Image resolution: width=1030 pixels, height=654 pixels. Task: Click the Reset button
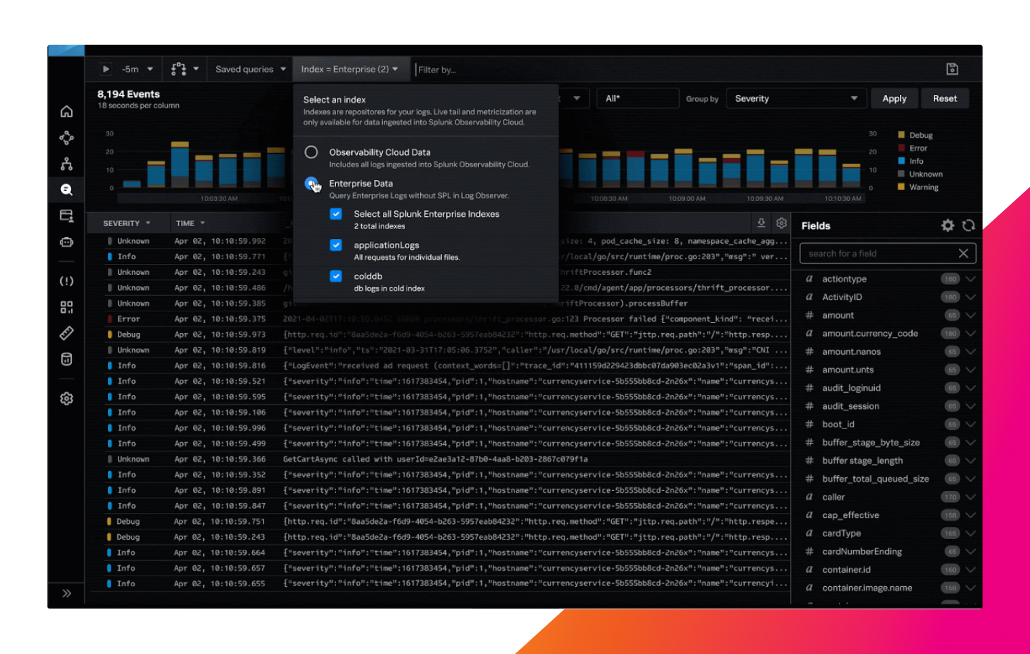(945, 98)
